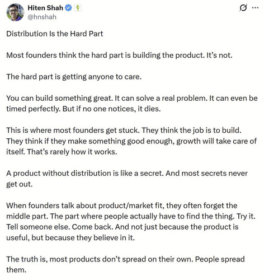Visit the @hnshah handle link
Screen dimensions: 264x280
(42, 17)
